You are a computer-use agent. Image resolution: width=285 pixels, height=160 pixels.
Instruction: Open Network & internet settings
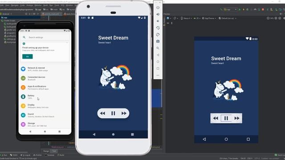45,69
